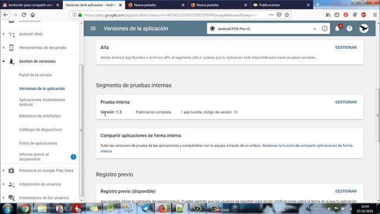Open Chrome from the taskbar
This screenshot has height=214, width=380.
24,209
